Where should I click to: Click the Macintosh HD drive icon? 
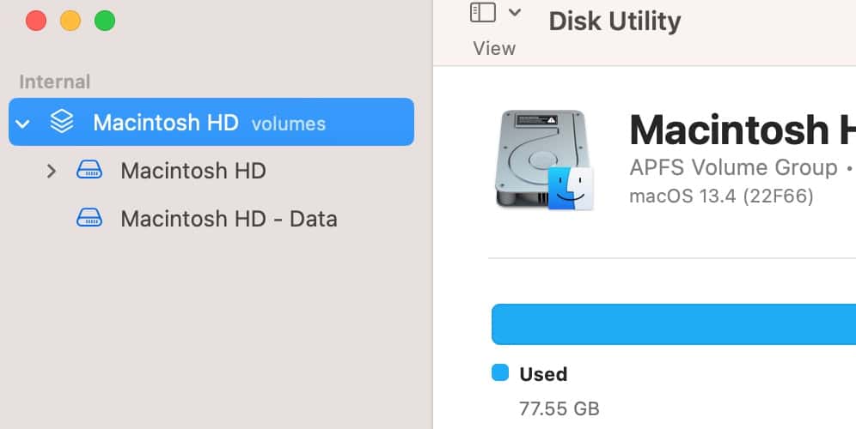pos(89,171)
